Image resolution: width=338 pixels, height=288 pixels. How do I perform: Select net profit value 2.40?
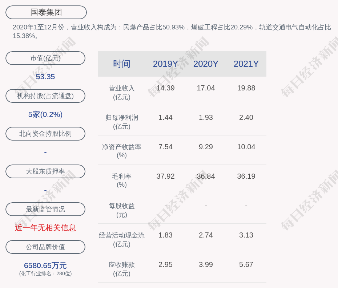click(x=246, y=117)
